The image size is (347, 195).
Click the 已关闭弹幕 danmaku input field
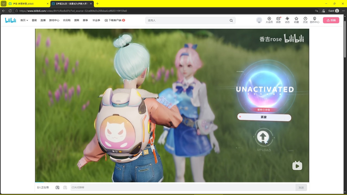click(183, 187)
